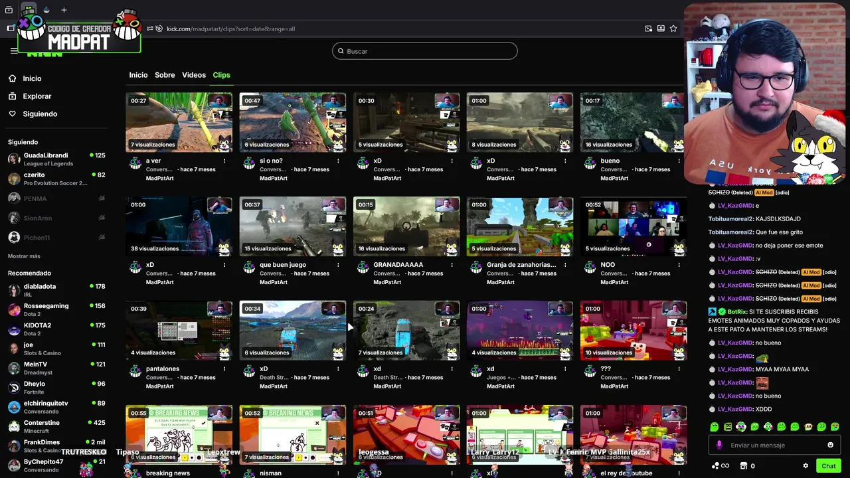The image size is (850, 478).
Task: Click Rosseegaming channel avatar
Action: click(x=14, y=310)
